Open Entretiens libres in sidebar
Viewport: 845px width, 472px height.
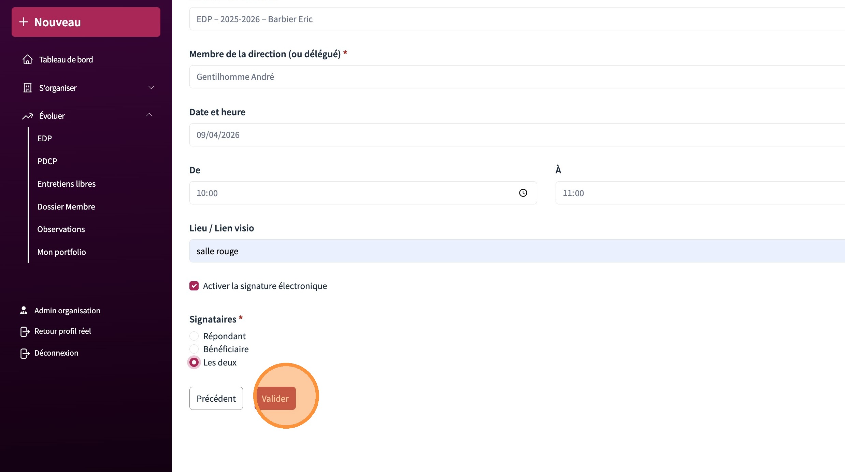(67, 184)
